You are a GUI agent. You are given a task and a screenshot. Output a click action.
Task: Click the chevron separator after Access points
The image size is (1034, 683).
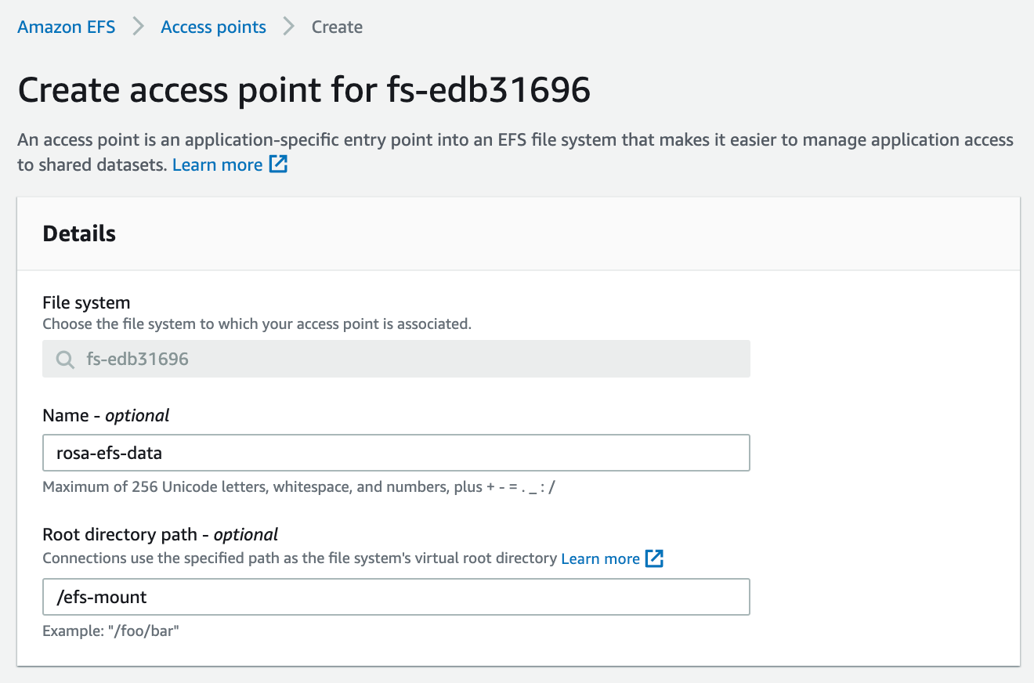click(x=289, y=27)
